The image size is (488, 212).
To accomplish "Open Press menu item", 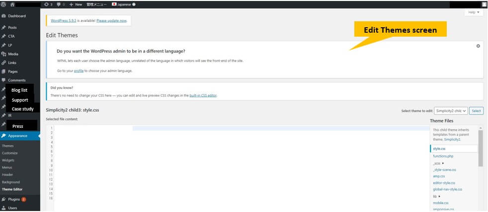I will (x=18, y=126).
